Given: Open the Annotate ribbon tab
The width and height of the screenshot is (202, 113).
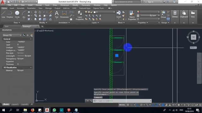Looking at the screenshot, I should [21, 8].
